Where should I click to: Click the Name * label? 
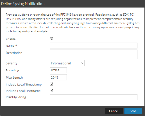tap(11, 46)
